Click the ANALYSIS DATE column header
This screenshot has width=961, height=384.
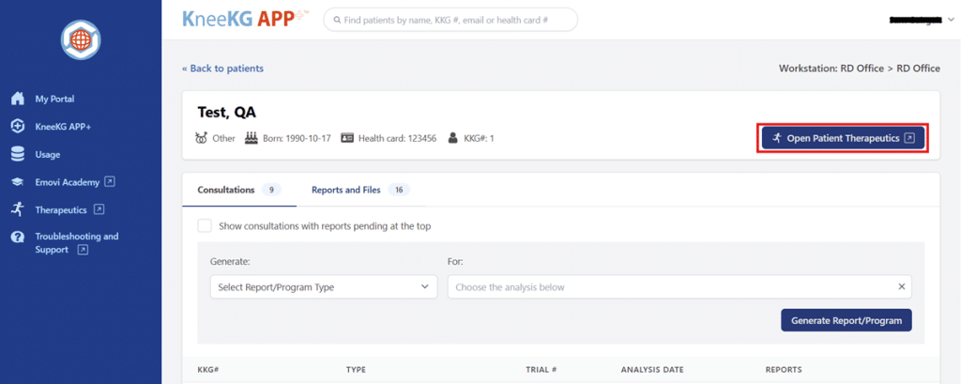pyautogui.click(x=652, y=370)
